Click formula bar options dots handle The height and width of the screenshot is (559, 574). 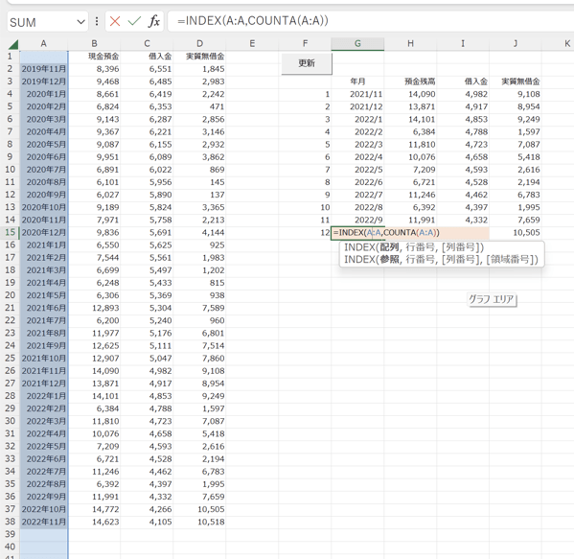click(x=97, y=22)
